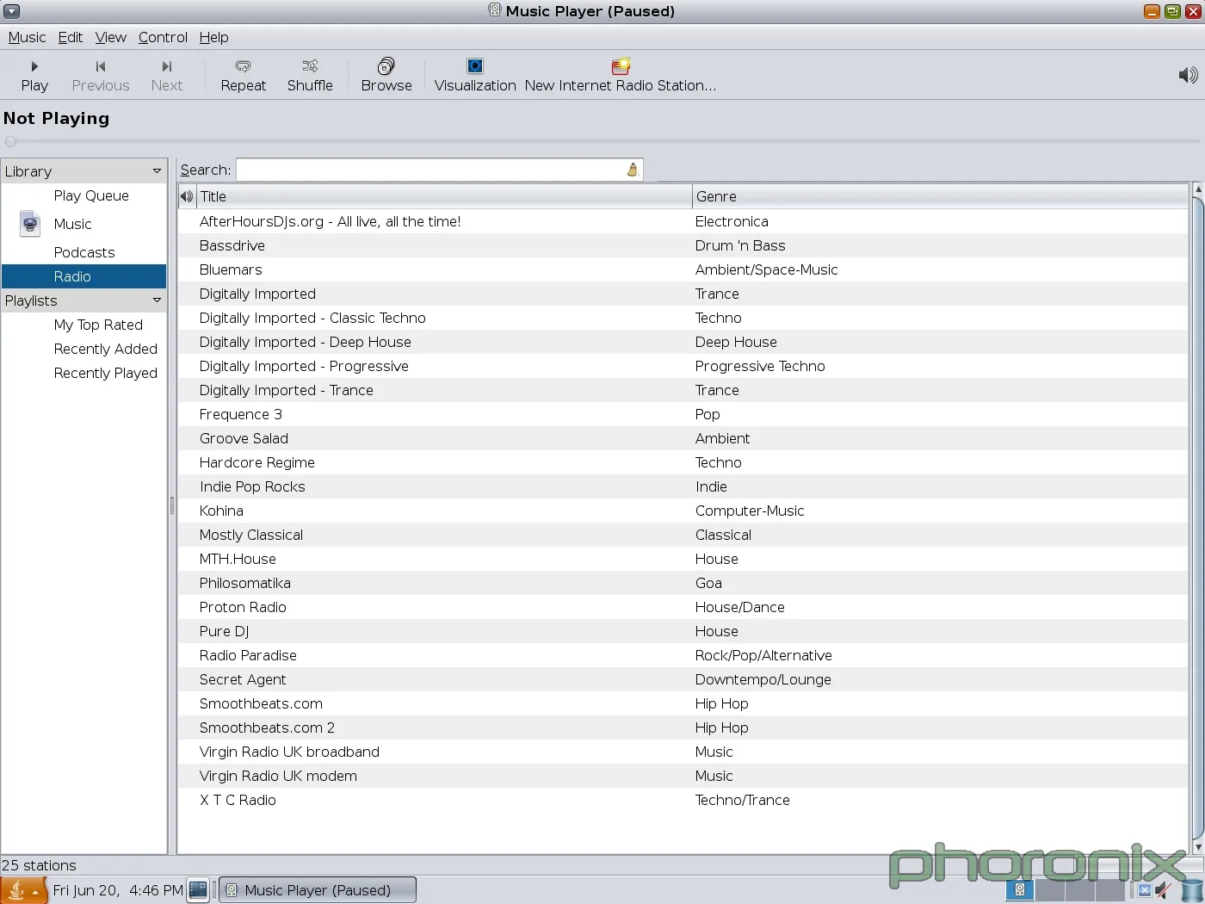Sort stations by Genre column header
Screen dimensions: 1205x904
click(x=940, y=196)
